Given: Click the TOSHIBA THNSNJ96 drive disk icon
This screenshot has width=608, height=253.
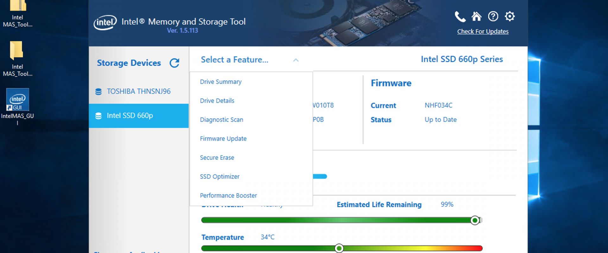Looking at the screenshot, I should tap(98, 91).
